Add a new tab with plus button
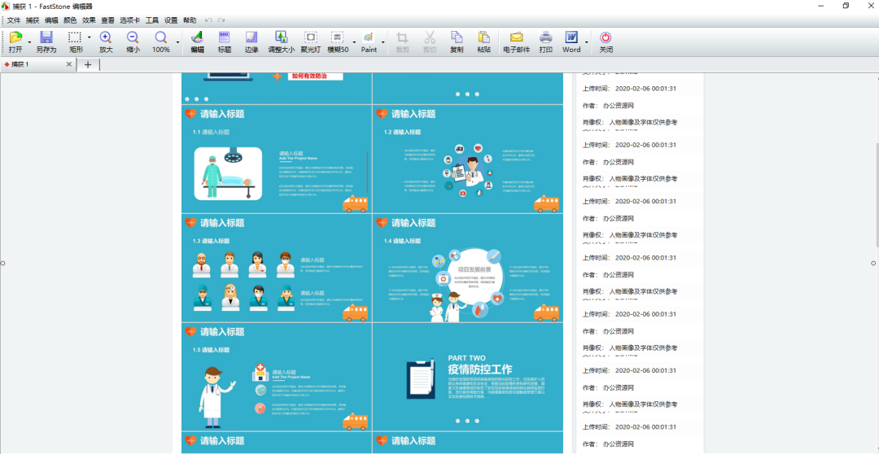 [x=87, y=64]
